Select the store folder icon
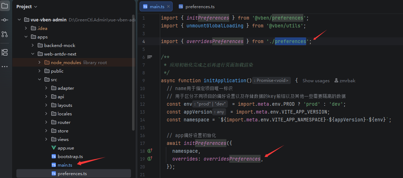 [x=53, y=131]
